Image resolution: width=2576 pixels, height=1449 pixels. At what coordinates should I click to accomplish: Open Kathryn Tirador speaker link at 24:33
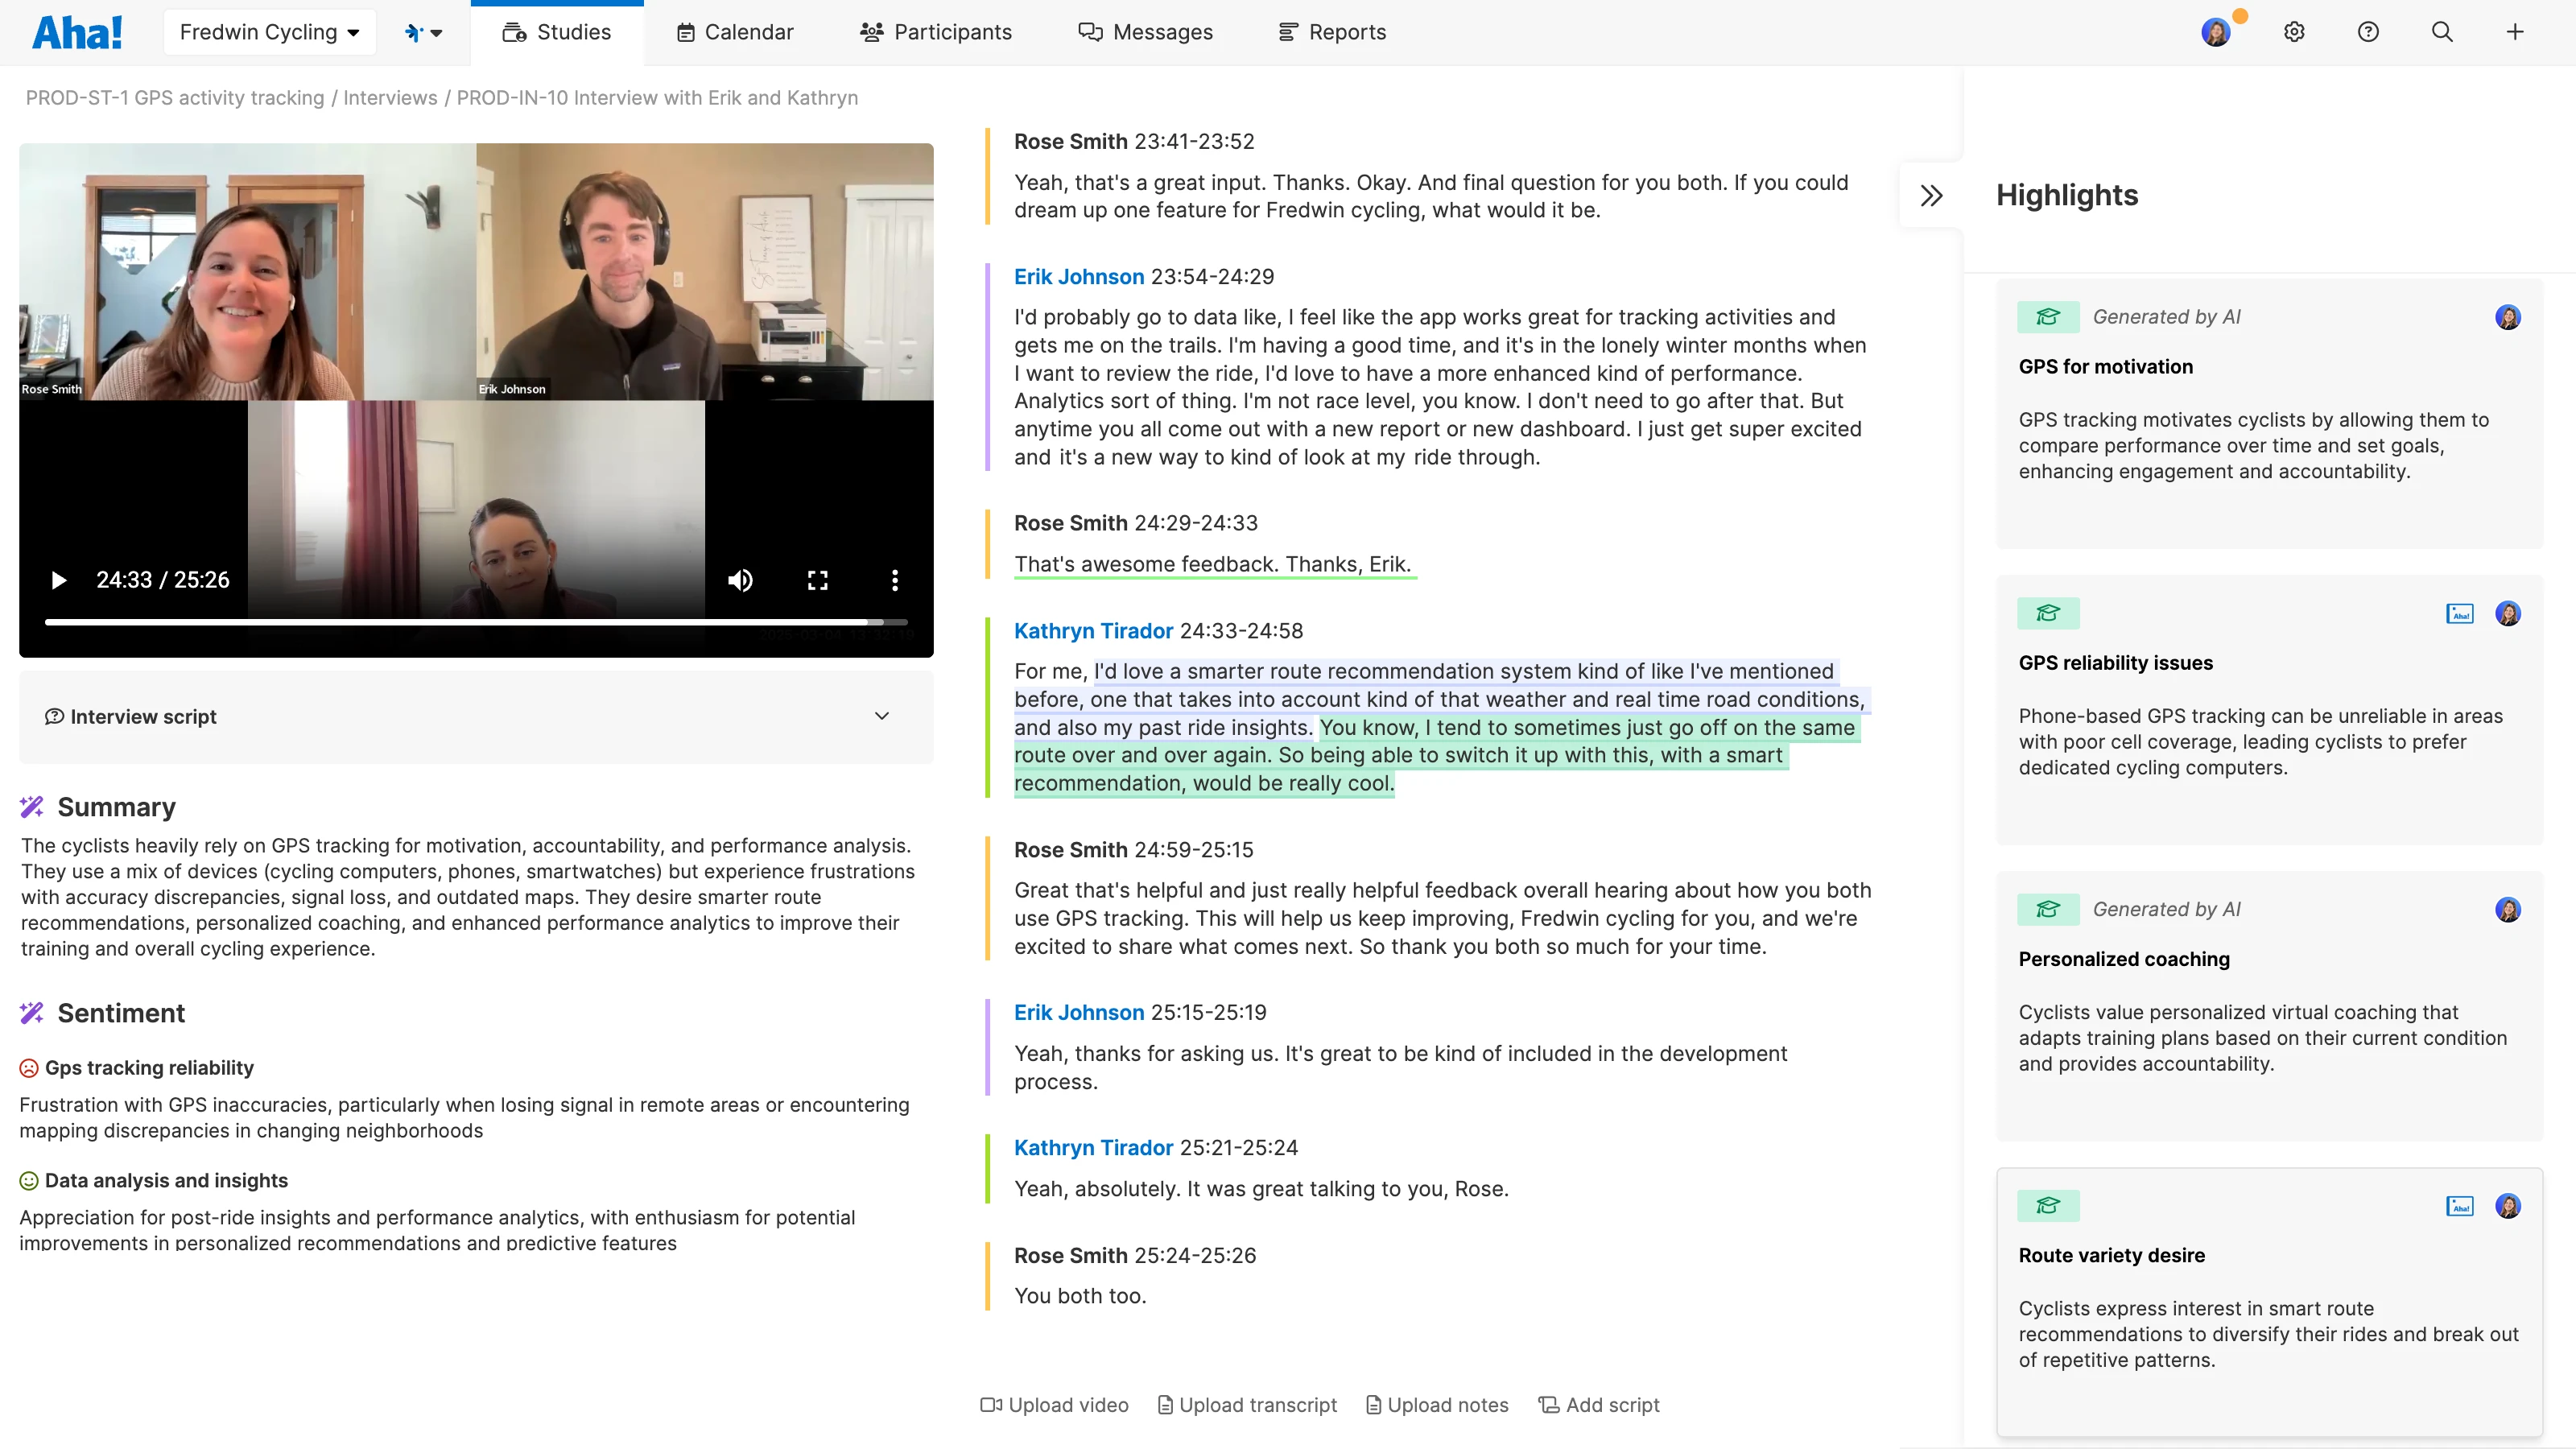[1093, 631]
